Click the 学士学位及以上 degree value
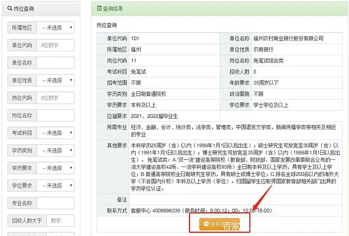349x236 pixels. [271, 105]
